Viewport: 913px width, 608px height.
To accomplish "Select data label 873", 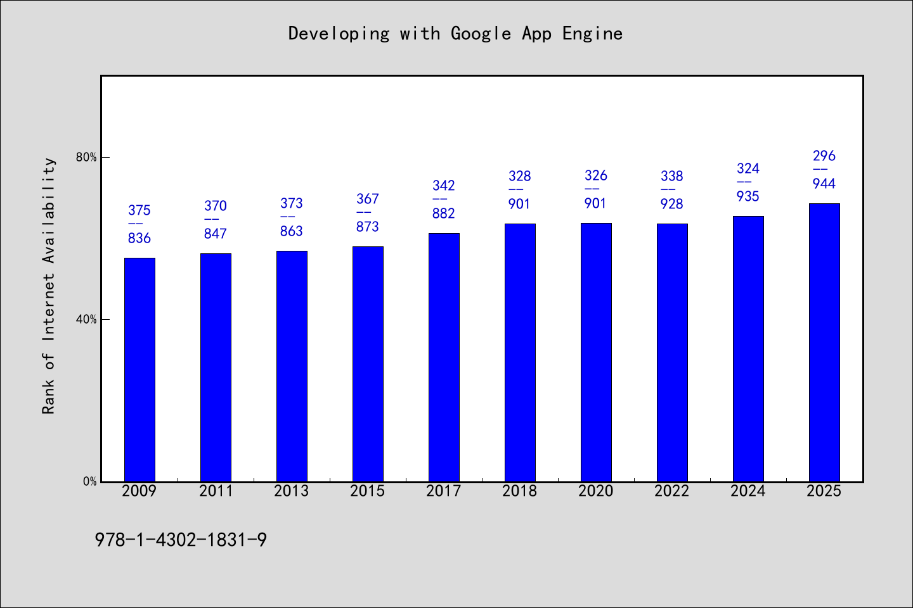I will click(368, 227).
